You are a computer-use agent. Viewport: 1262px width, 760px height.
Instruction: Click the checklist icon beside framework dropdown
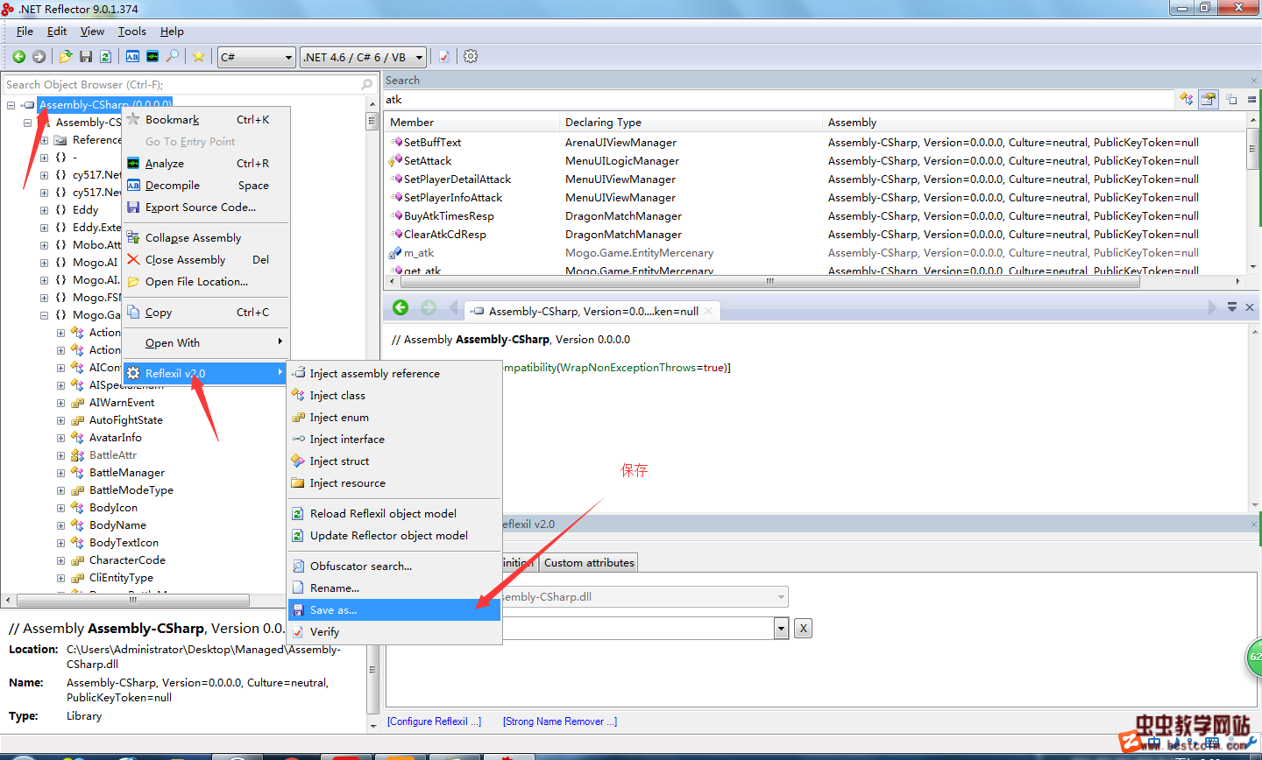[x=444, y=57]
